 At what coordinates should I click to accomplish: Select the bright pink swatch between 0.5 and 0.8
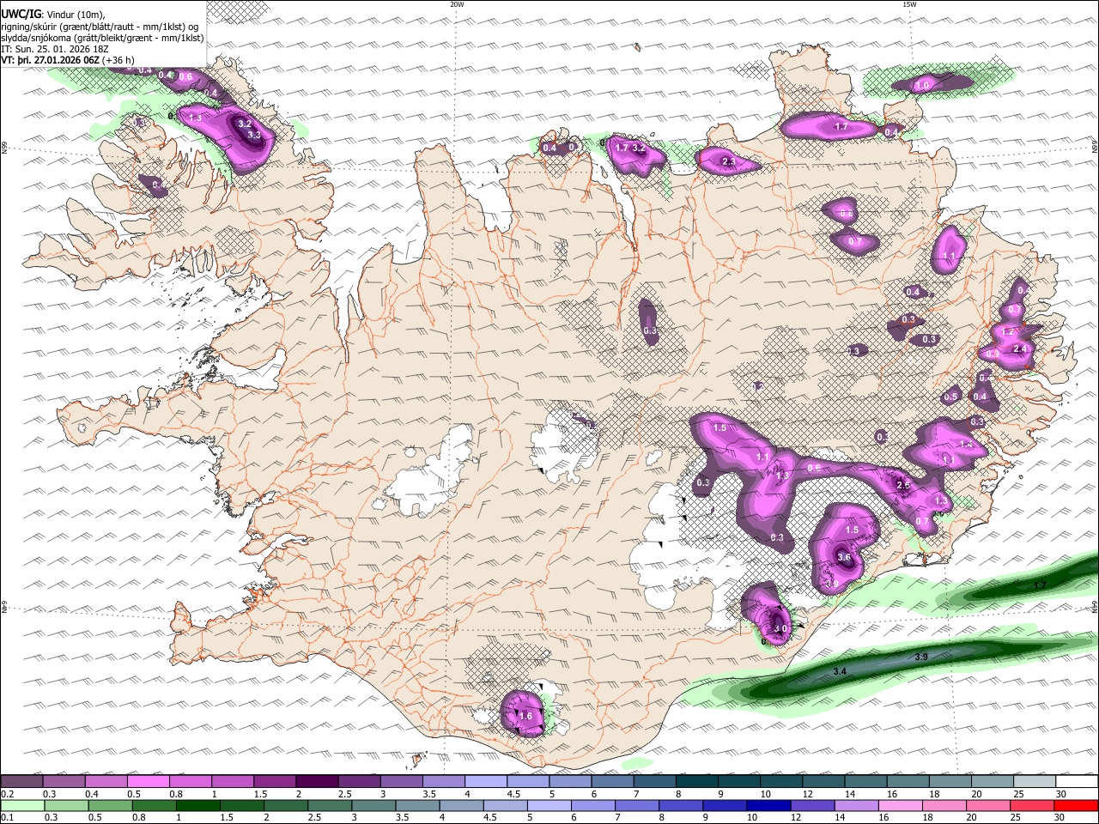148,782
